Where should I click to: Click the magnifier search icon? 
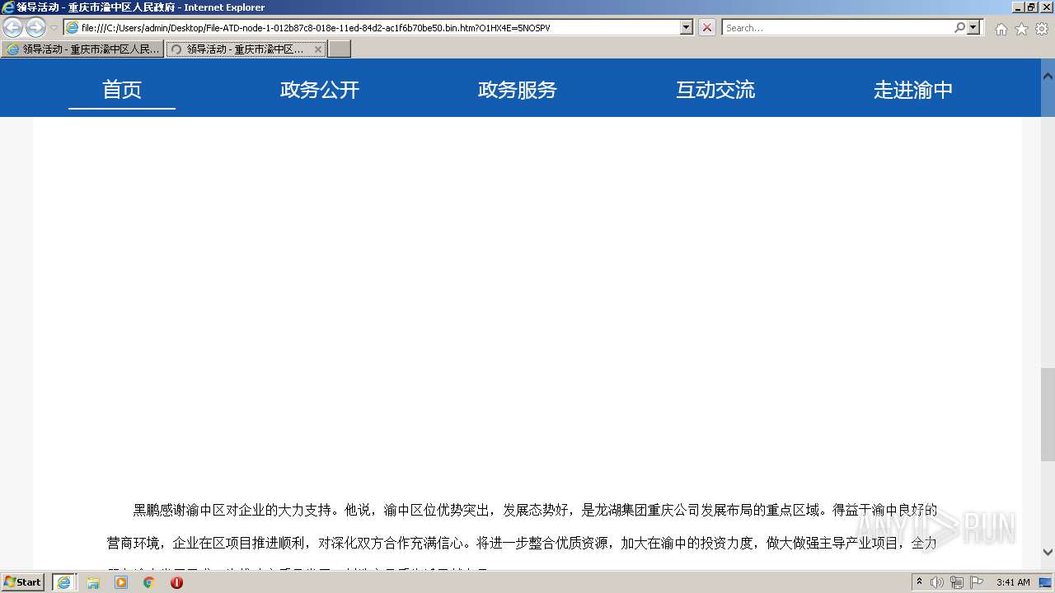coord(959,27)
